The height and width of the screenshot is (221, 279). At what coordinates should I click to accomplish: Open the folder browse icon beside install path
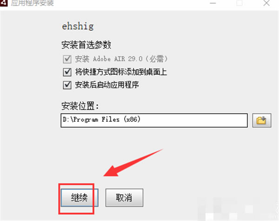261,120
